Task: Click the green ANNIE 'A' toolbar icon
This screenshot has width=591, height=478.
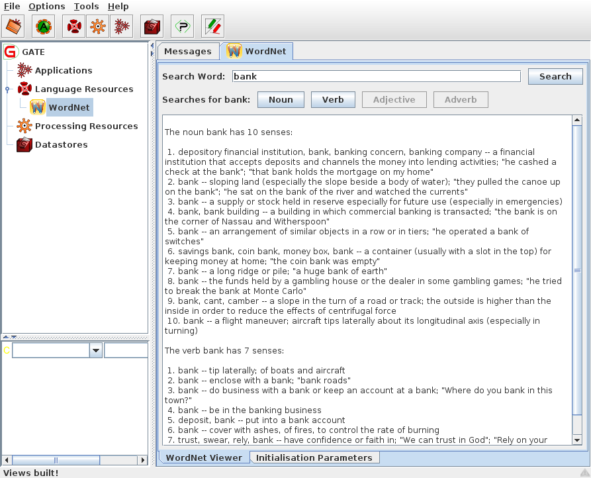Action: [44, 26]
